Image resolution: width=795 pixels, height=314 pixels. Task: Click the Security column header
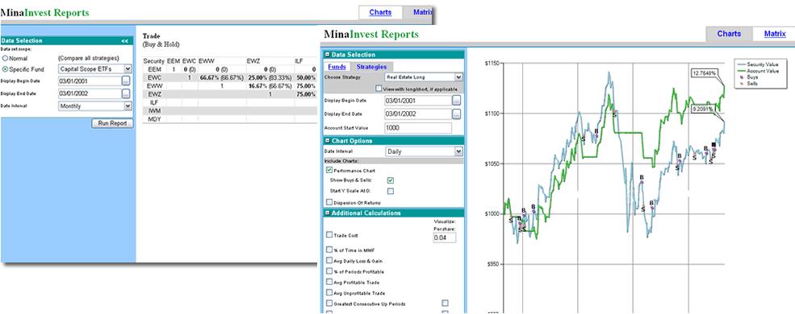tap(154, 60)
